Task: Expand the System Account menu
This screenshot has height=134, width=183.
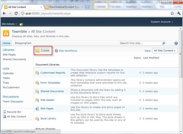Action: tap(162, 22)
